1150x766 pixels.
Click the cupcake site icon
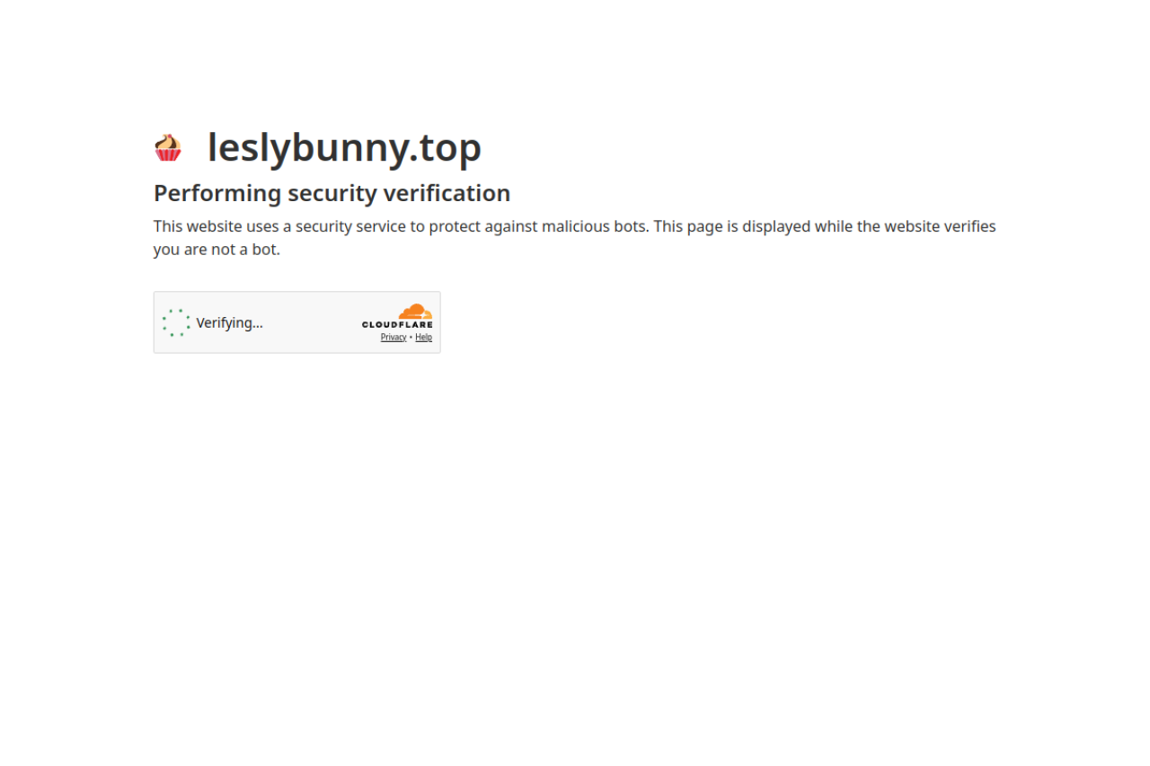point(168,147)
